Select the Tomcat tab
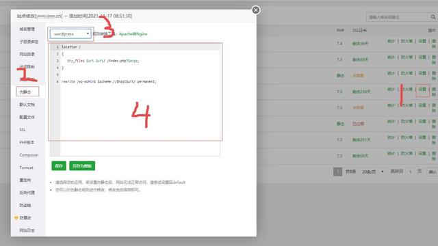Image resolution: width=438 pixels, height=246 pixels. coord(26,167)
